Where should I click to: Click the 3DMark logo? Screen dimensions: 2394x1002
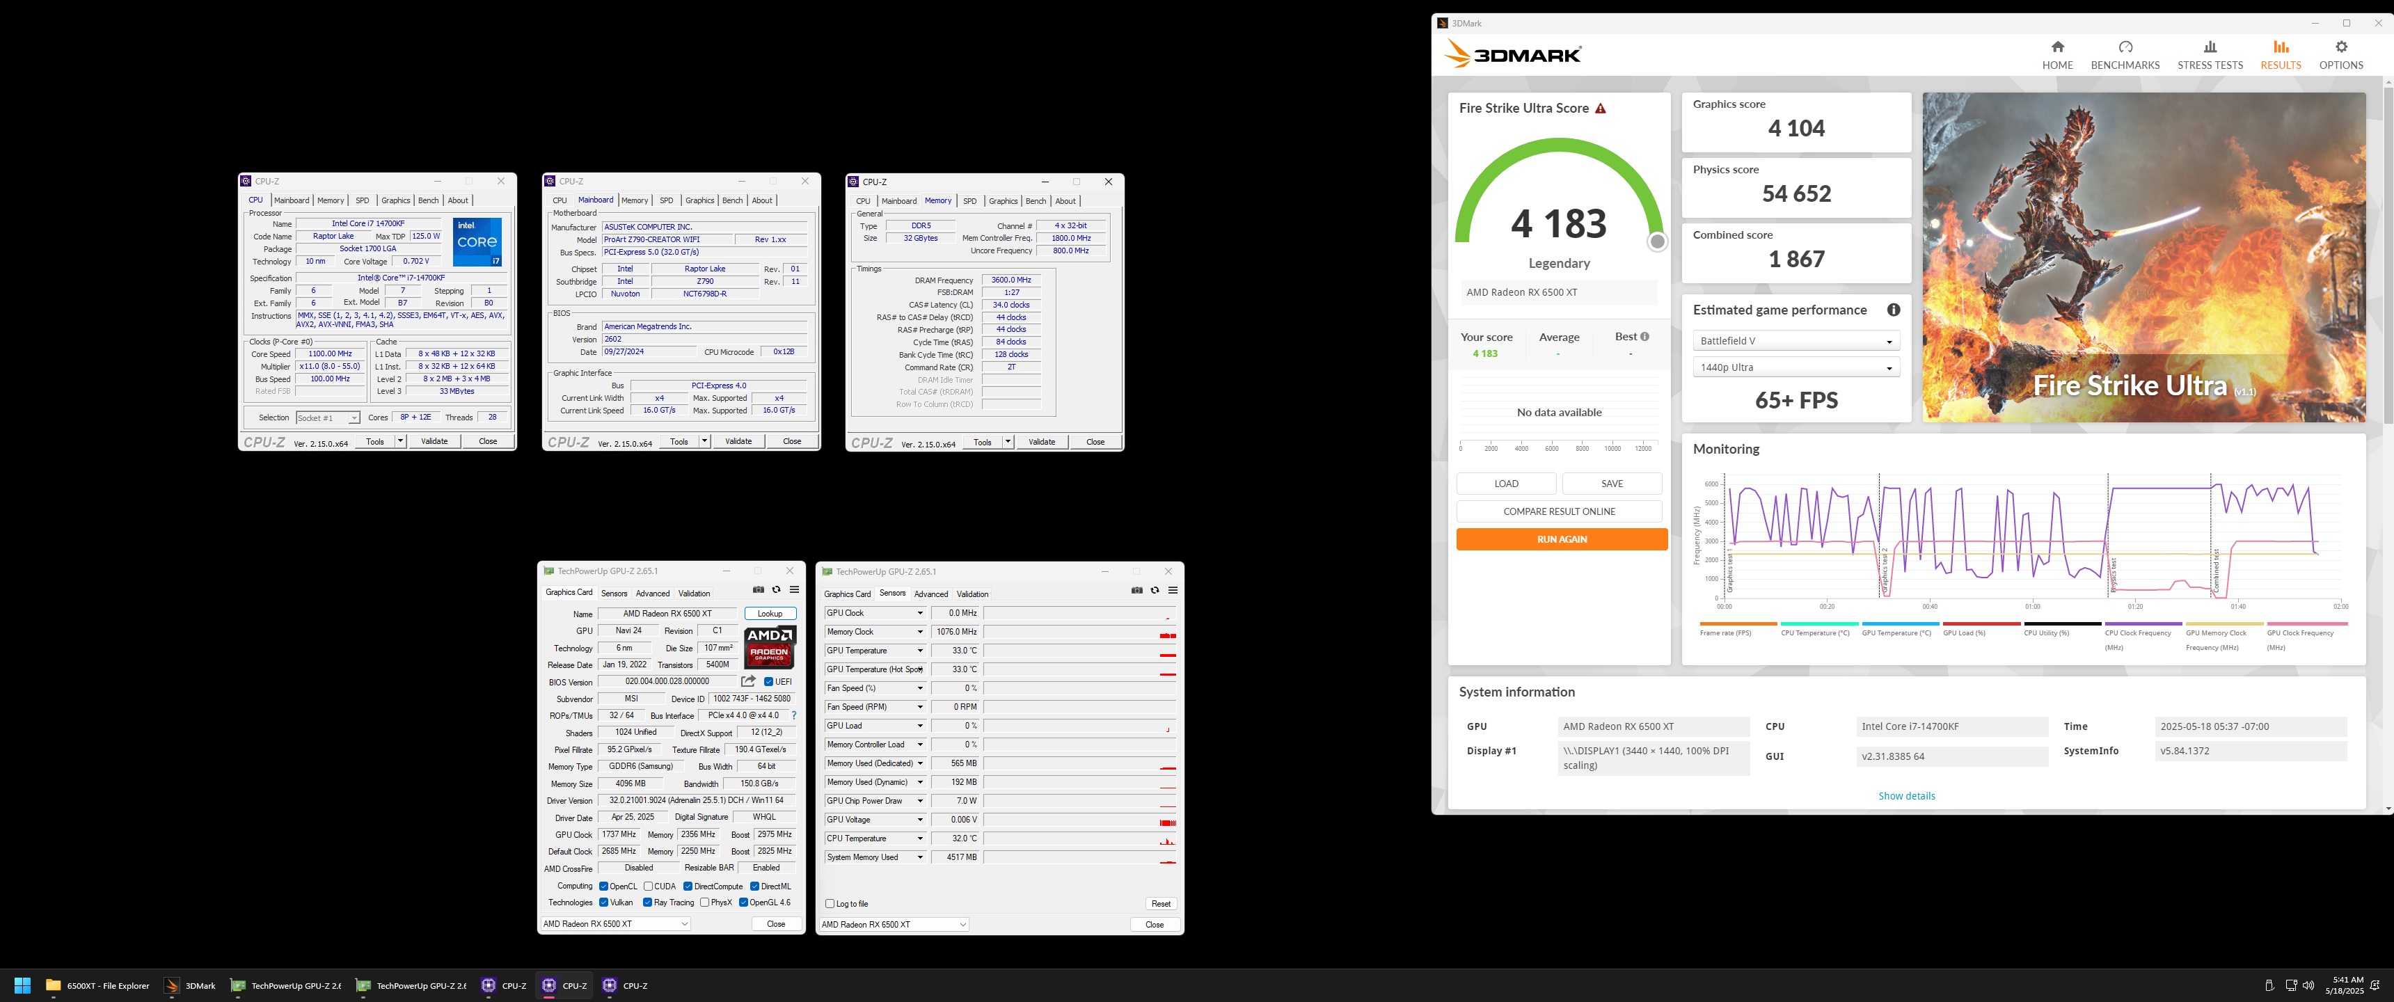click(x=1513, y=54)
